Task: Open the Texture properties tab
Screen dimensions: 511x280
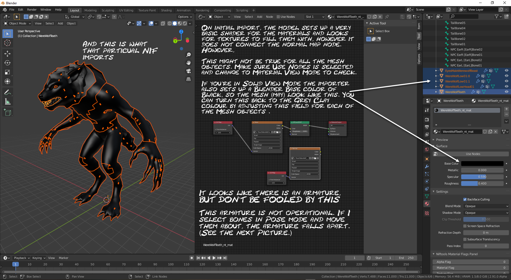Action: point(427,213)
